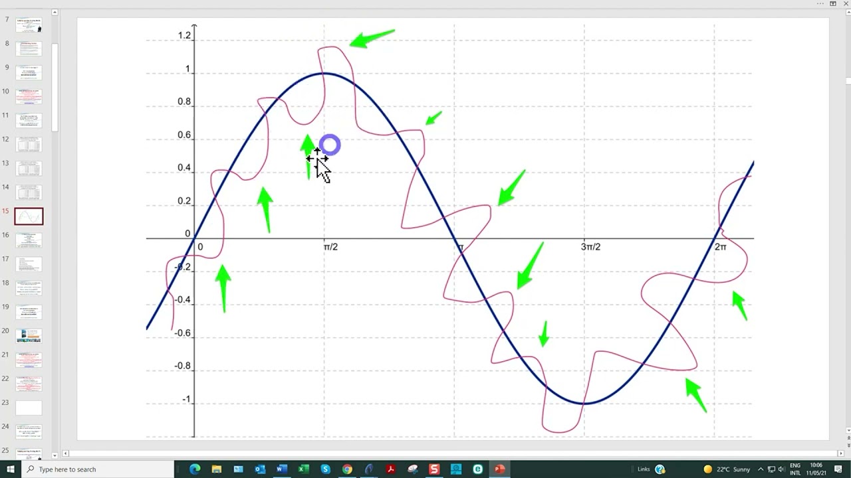Click the 3π/2 axis label on chart
851x478 pixels.
pos(590,247)
